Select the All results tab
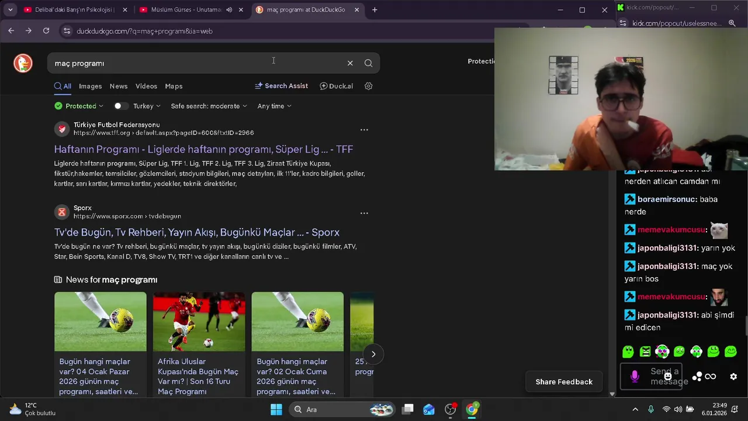 coord(63,86)
